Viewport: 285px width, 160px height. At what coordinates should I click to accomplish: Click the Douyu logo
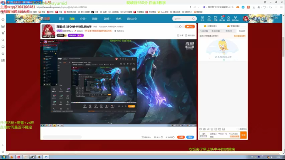coord(44,18)
